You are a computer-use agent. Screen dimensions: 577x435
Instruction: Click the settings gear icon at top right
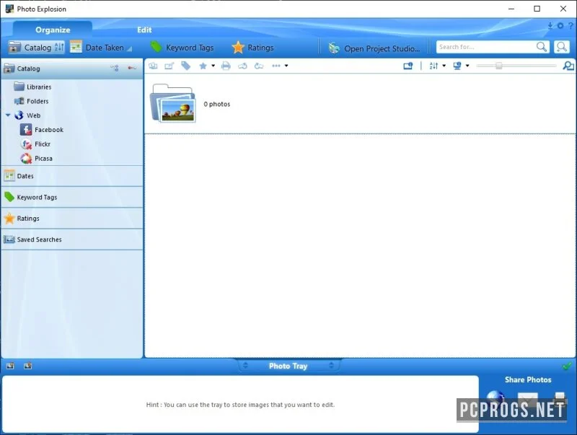click(560, 26)
